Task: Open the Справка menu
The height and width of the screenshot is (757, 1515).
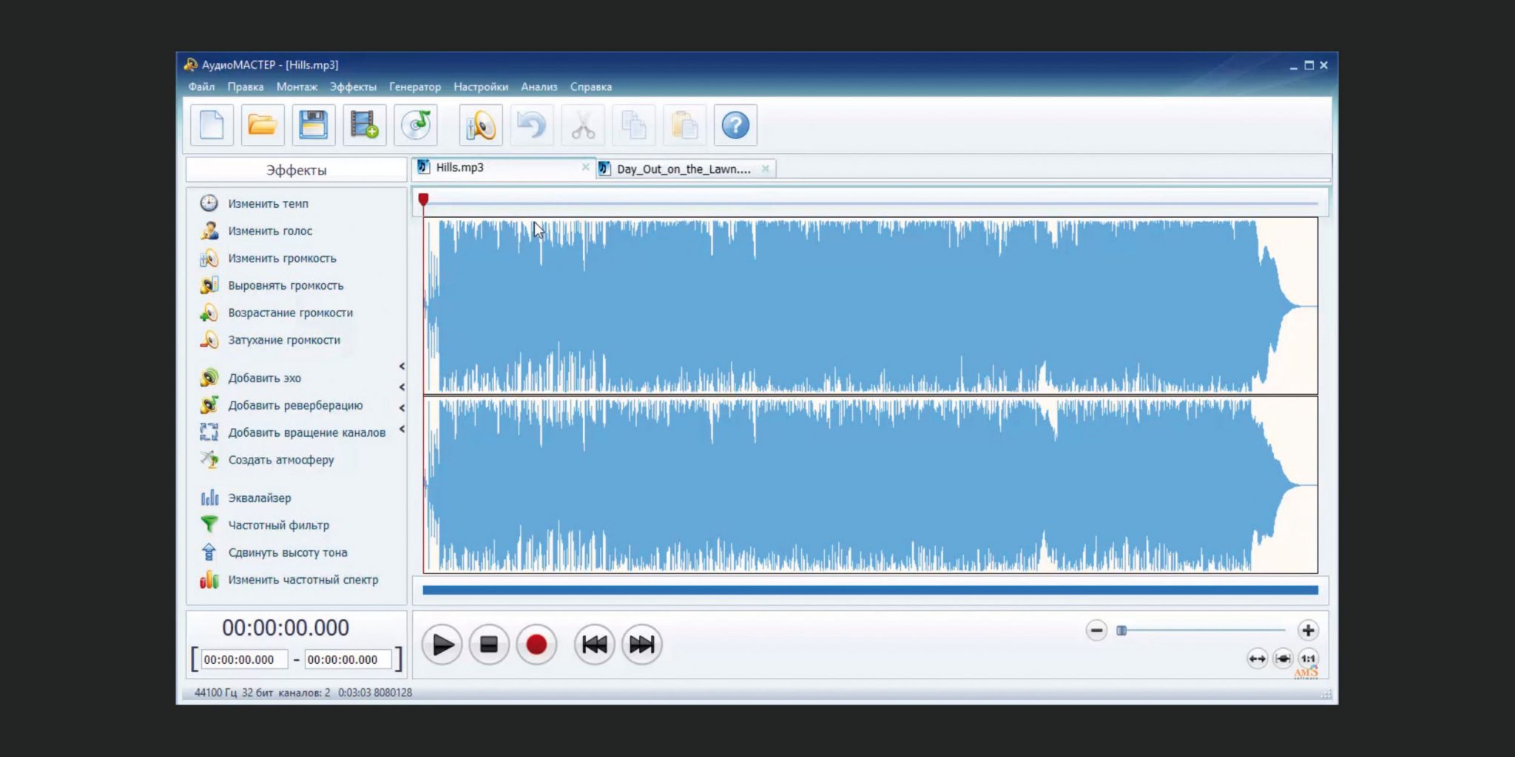Action: click(x=591, y=86)
